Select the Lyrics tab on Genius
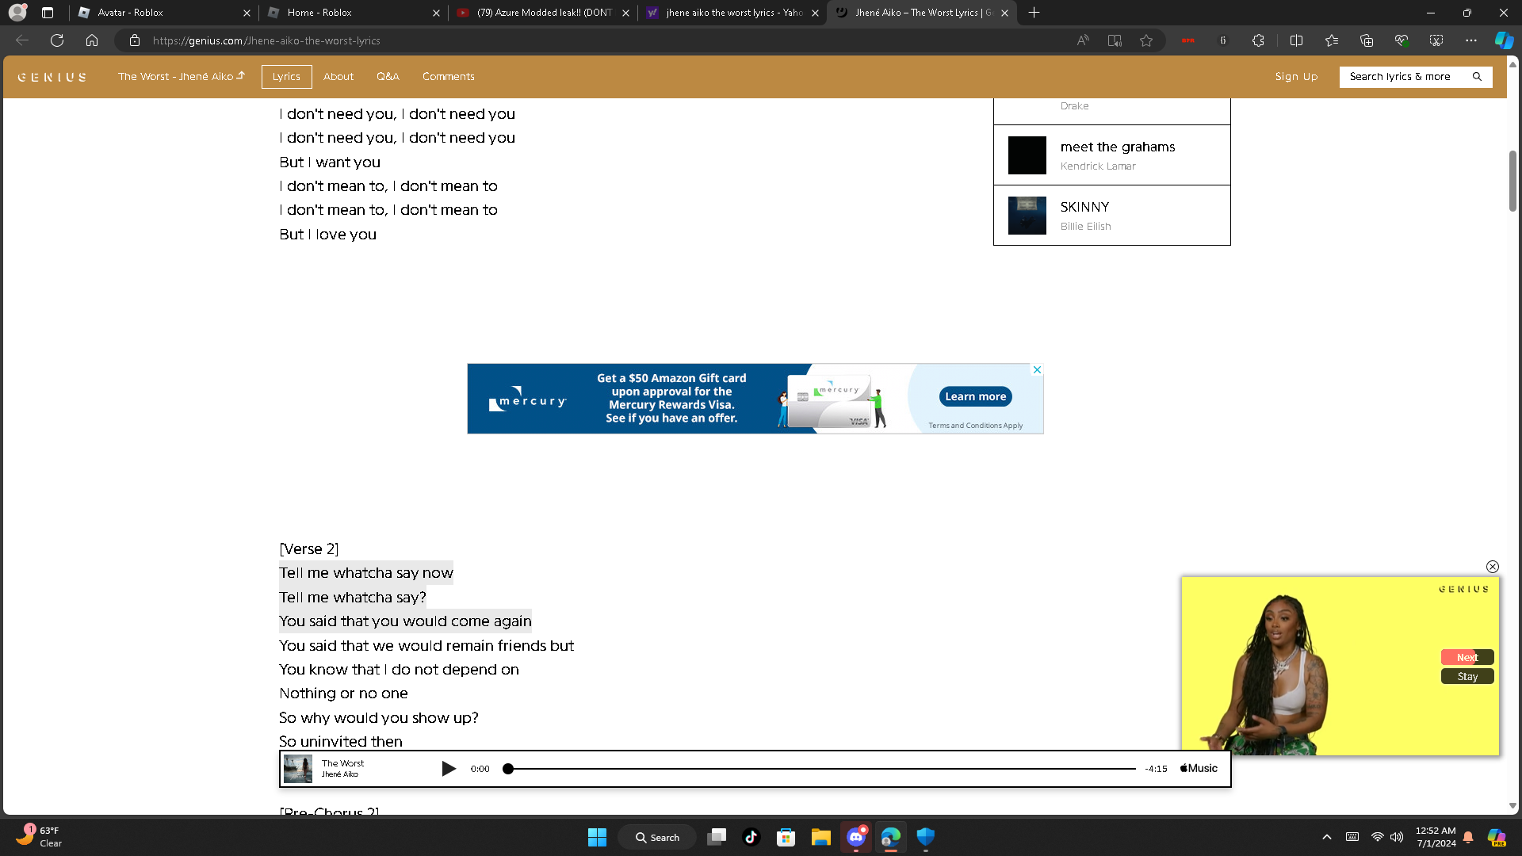 click(x=286, y=77)
